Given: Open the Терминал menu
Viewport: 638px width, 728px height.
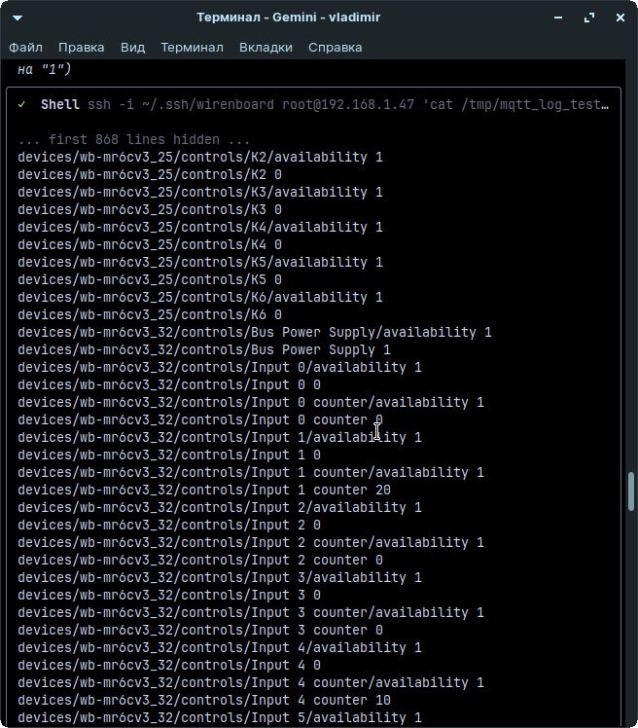Looking at the screenshot, I should (192, 47).
